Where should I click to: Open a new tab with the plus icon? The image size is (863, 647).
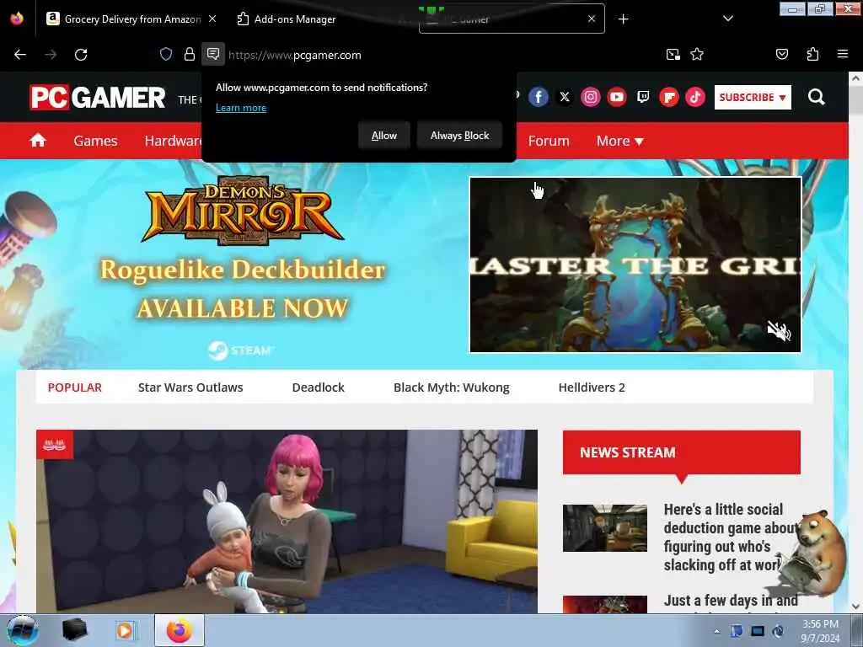click(623, 19)
